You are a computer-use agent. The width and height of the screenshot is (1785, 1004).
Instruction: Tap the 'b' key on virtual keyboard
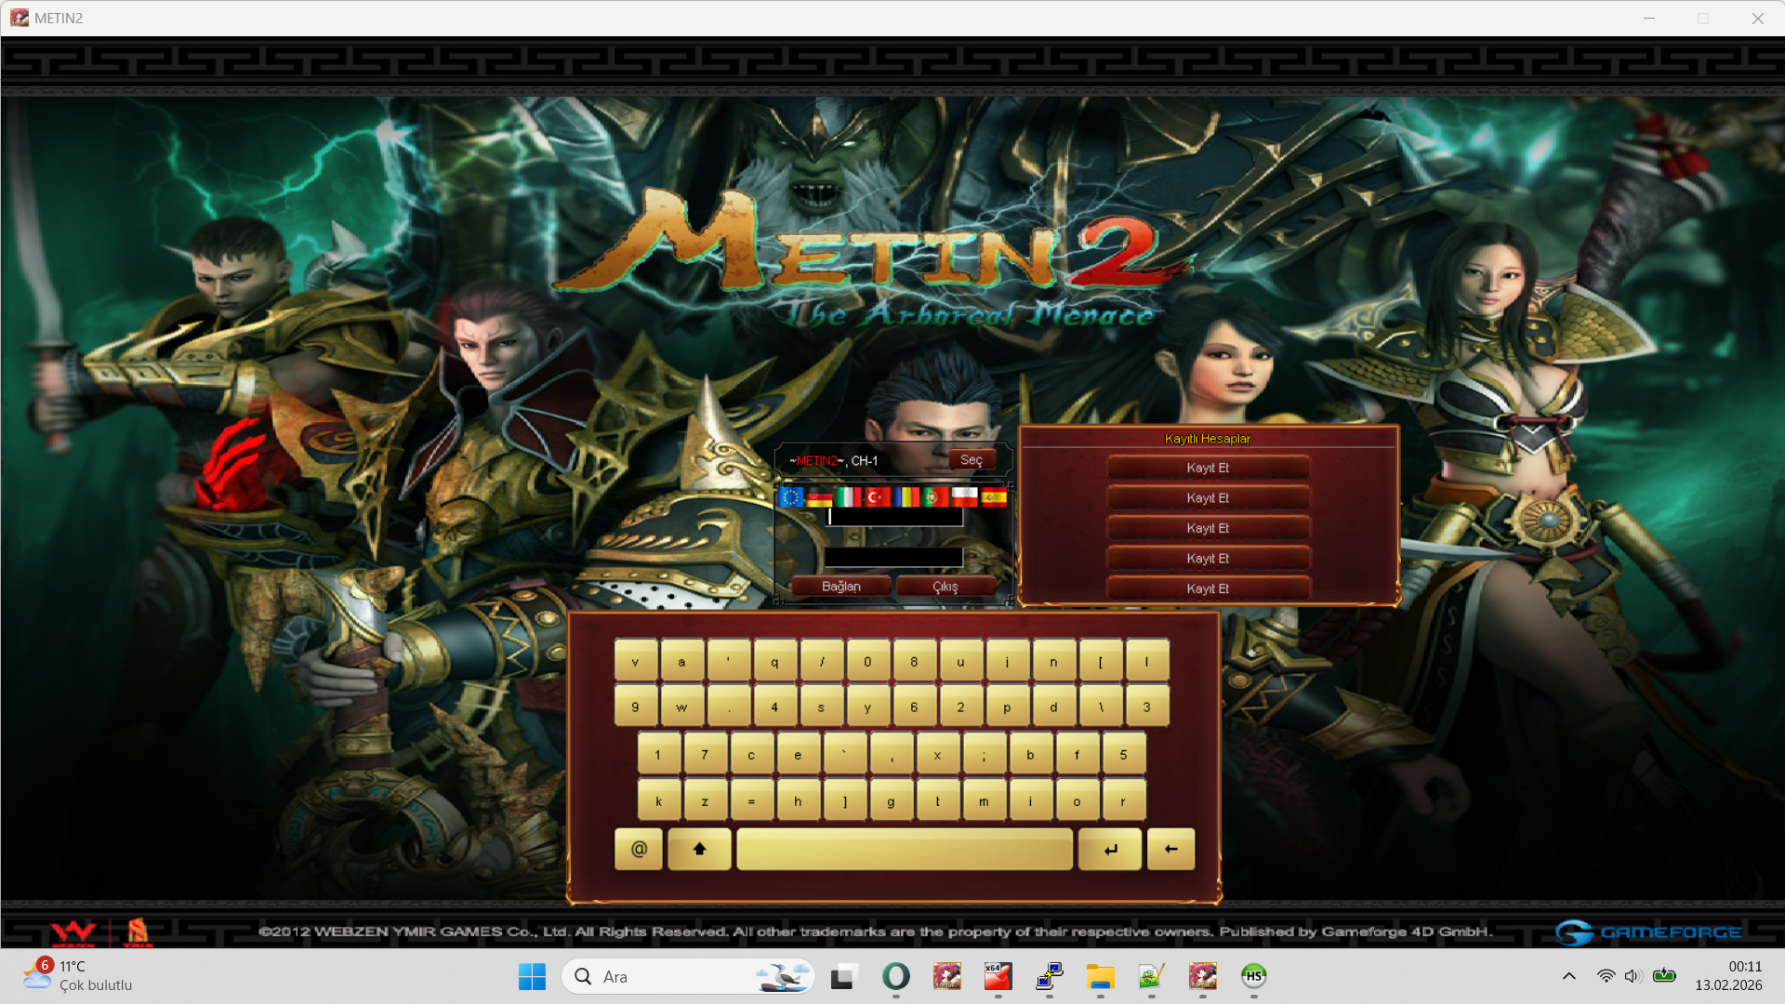1030,754
